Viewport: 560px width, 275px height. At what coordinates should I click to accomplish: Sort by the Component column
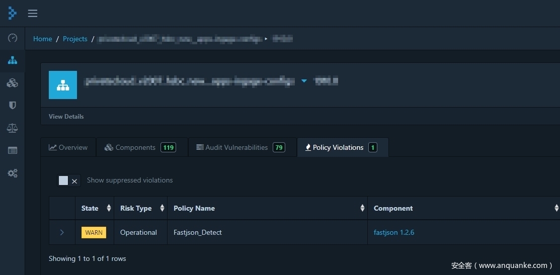pos(464,208)
